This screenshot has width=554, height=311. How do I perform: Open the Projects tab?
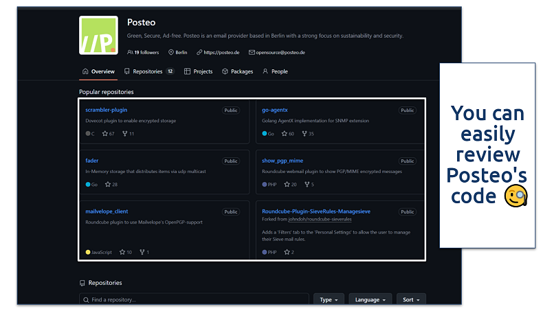click(x=198, y=71)
